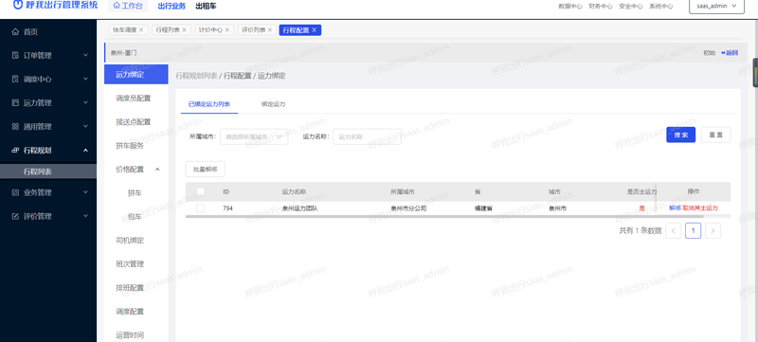Click the 首页 house icon in sidebar
Viewport: 758px width, 342px height.
coord(15,32)
